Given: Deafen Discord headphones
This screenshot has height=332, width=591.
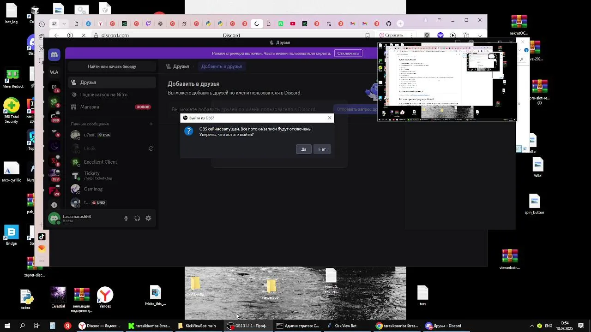Looking at the screenshot, I should pyautogui.click(x=137, y=218).
